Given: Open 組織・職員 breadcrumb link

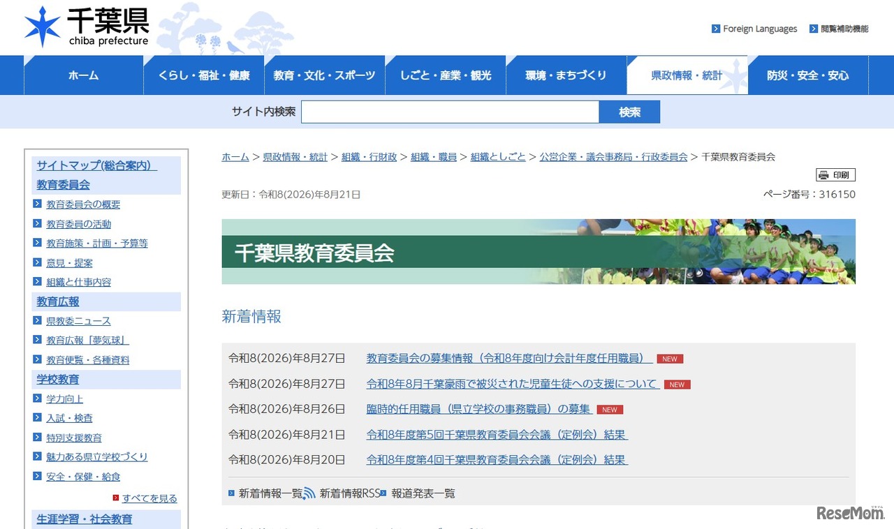Looking at the screenshot, I should tap(434, 157).
